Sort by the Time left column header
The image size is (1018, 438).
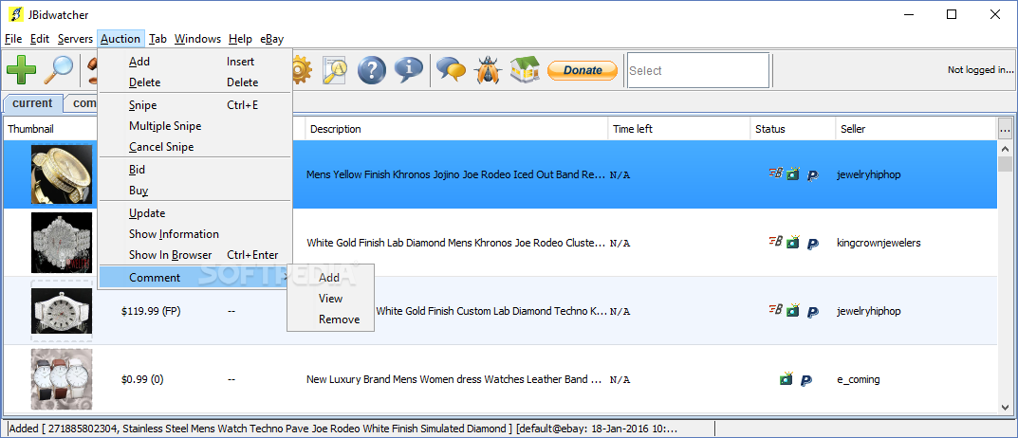click(679, 129)
